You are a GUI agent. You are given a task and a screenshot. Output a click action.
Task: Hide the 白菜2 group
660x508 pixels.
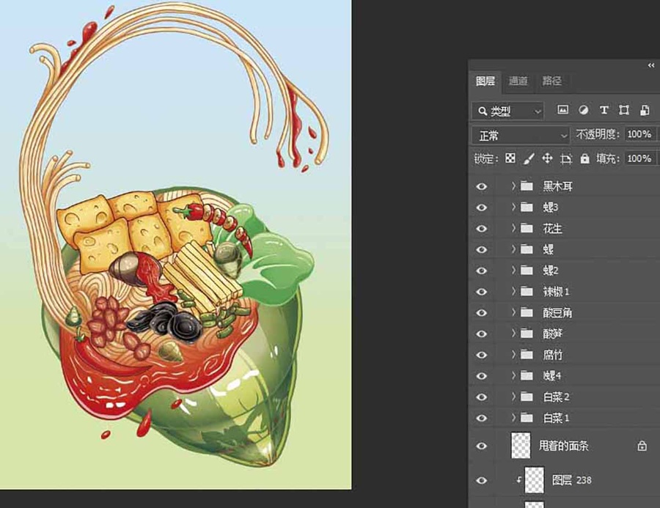click(x=482, y=397)
